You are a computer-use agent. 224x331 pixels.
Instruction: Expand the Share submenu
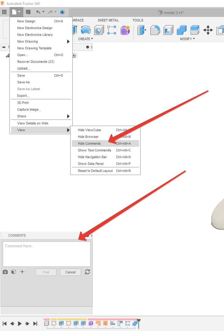point(68,116)
